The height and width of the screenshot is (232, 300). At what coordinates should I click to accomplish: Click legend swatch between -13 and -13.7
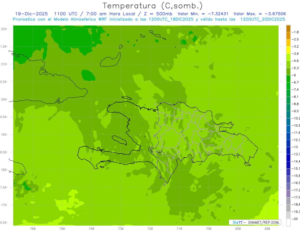point(288,150)
